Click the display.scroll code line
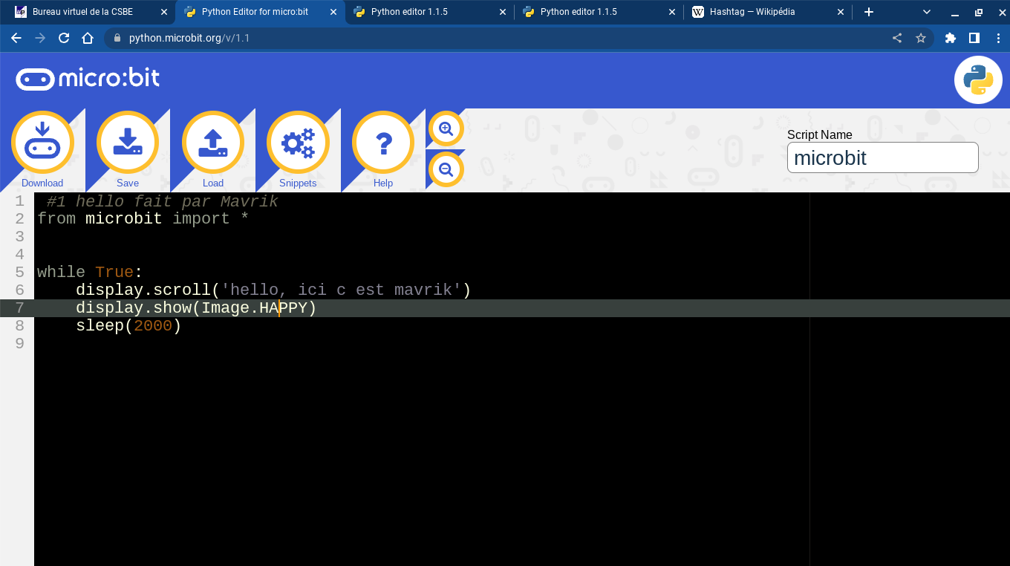1010x566 pixels. 273,290
